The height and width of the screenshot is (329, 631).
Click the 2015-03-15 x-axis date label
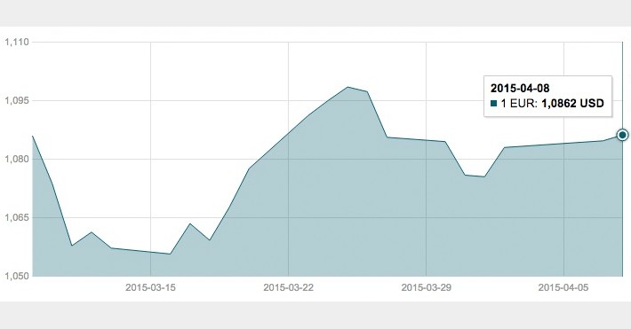click(x=150, y=287)
